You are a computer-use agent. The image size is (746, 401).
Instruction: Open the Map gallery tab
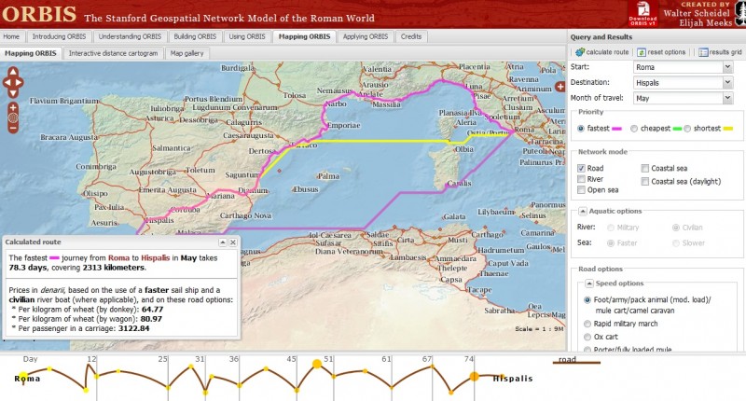pos(187,53)
